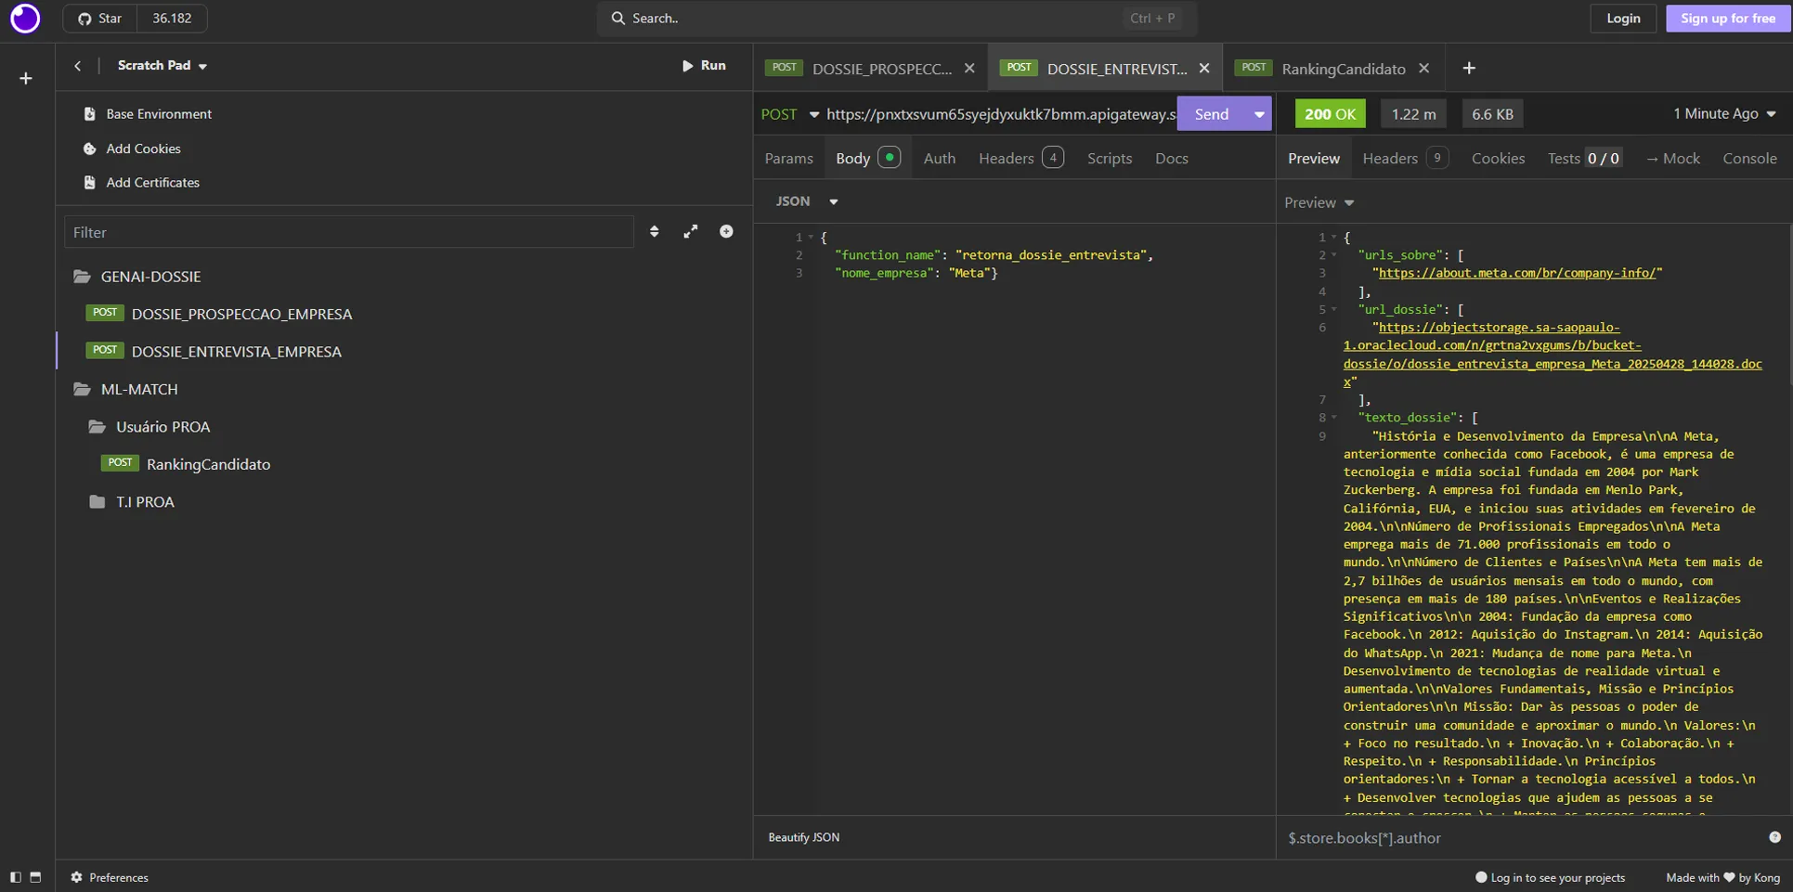Open Add Certificates
The height and width of the screenshot is (892, 1793).
tap(152, 183)
